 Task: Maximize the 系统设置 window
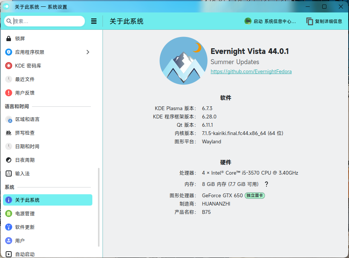(x=324, y=7)
